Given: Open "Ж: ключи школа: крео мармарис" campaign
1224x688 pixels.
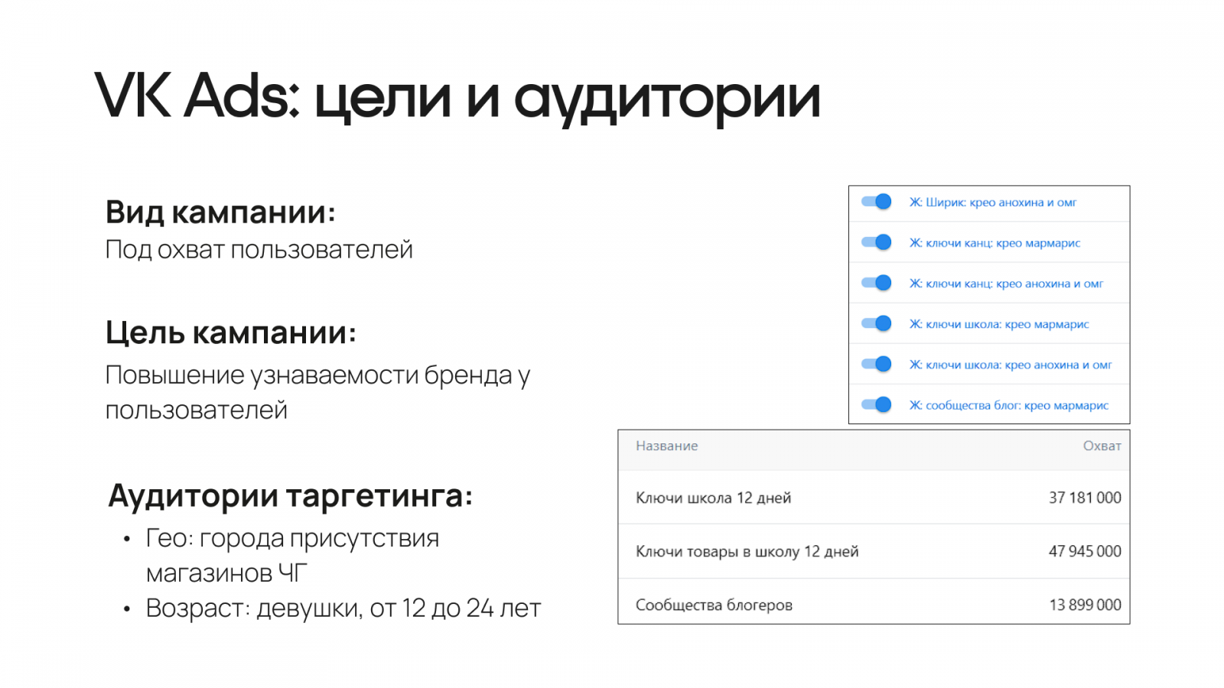Looking at the screenshot, I should [998, 324].
